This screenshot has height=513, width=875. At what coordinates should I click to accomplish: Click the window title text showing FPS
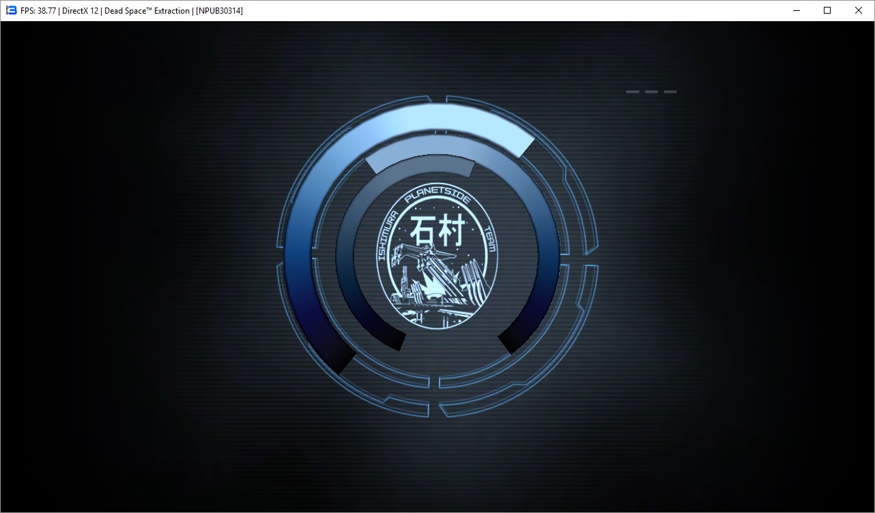coord(132,11)
